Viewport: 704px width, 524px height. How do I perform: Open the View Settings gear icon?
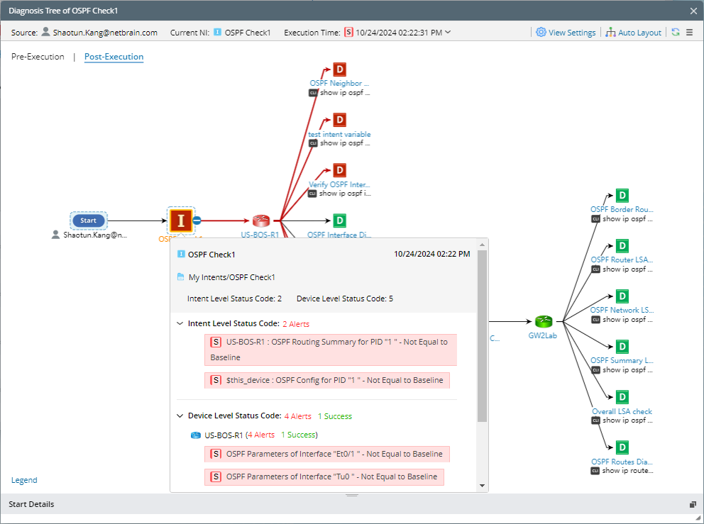(x=541, y=33)
